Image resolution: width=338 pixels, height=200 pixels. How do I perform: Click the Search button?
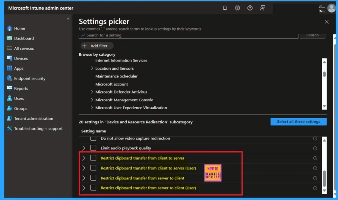[x=313, y=36]
